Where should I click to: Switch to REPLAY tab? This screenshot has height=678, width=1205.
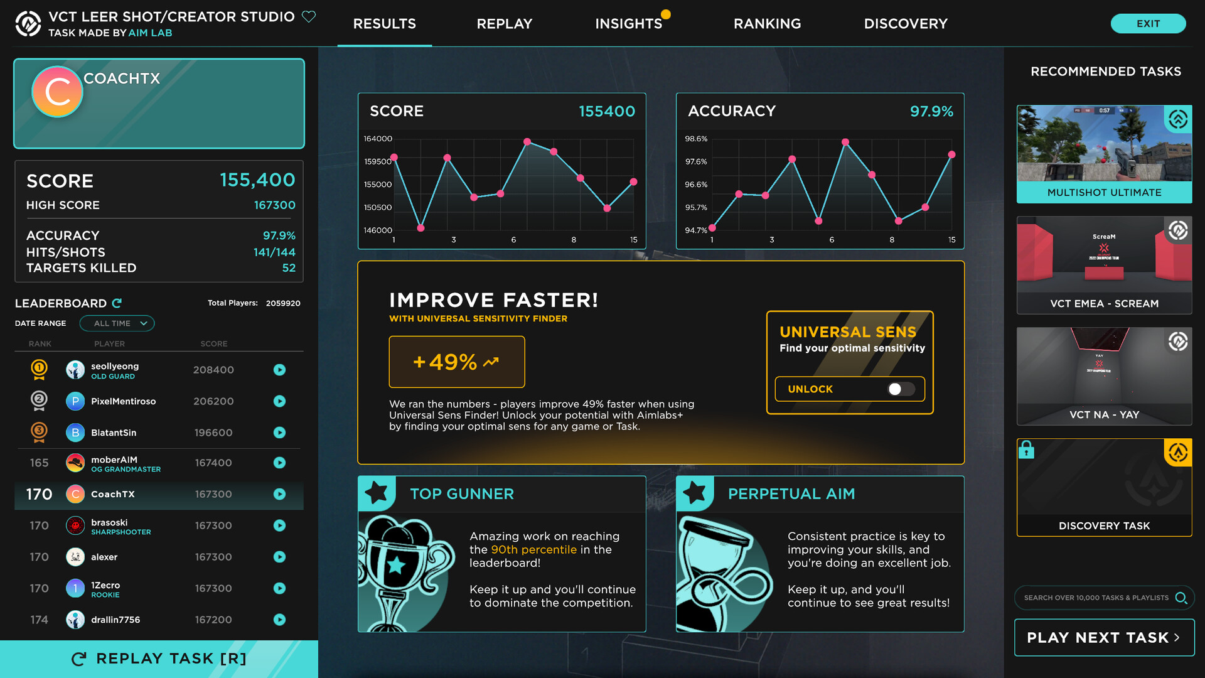coord(506,23)
